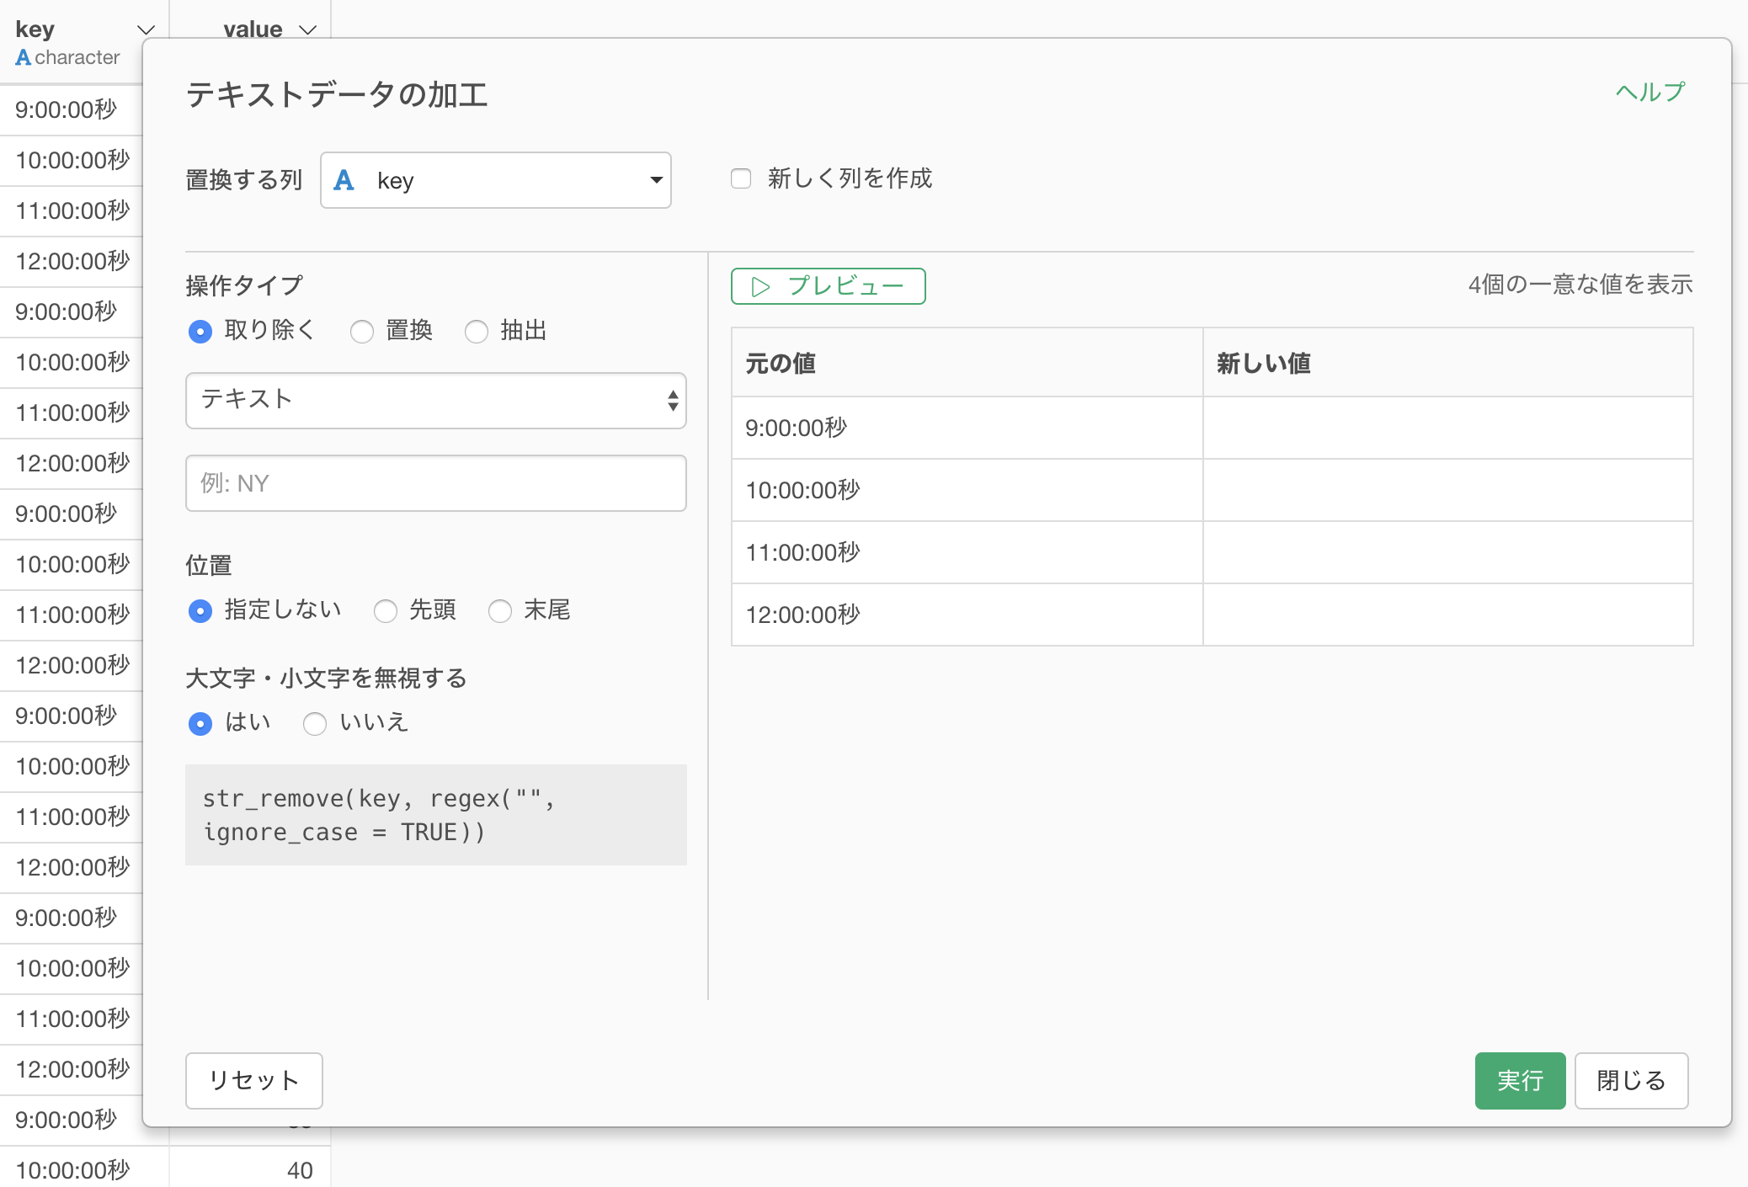The image size is (1748, 1187).
Task: Click the 4個の一意な値を表示 label
Action: pyautogui.click(x=1580, y=285)
